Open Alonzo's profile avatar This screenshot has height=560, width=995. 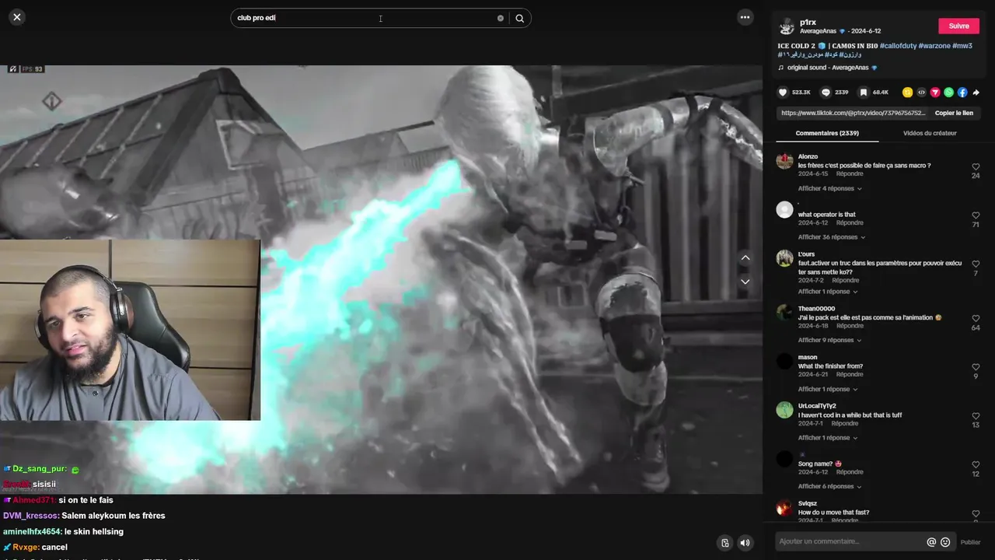click(x=784, y=162)
